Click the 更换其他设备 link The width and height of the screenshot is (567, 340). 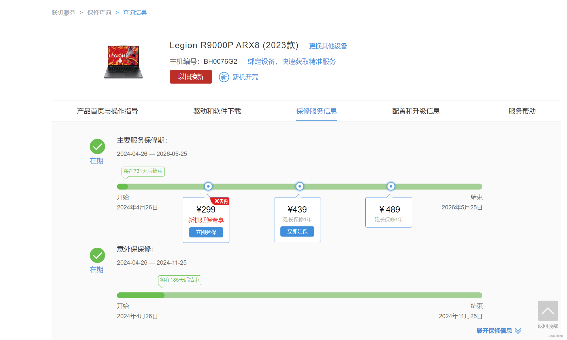click(328, 46)
